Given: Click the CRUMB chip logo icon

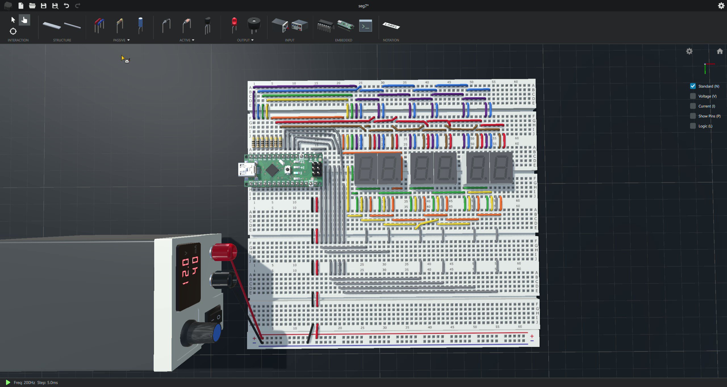Looking at the screenshot, I should click(8, 5).
